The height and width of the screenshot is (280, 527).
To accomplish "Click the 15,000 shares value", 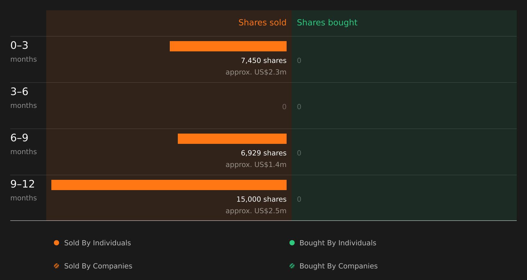I will [261, 199].
